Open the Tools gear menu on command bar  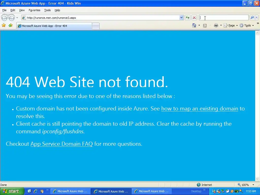tap(247, 25)
